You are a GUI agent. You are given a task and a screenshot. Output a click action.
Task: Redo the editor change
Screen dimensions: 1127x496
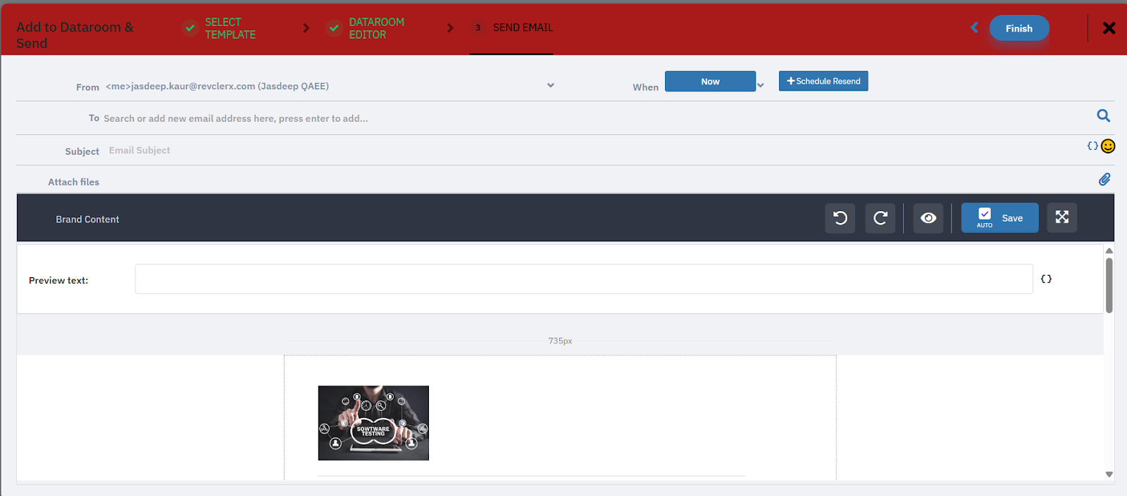[x=880, y=218]
